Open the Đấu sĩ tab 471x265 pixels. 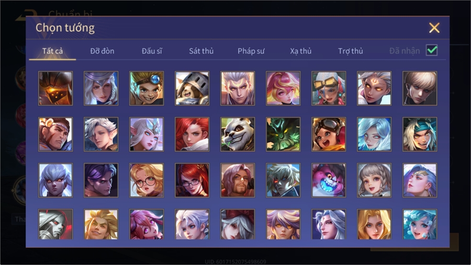click(152, 51)
